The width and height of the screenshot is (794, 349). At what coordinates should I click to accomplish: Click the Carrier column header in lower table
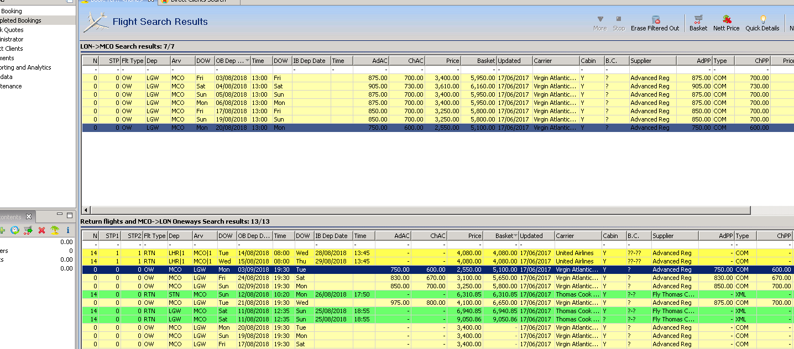coord(577,236)
